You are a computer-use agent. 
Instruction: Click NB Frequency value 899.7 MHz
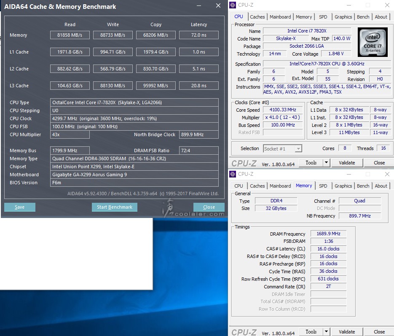click(x=360, y=216)
